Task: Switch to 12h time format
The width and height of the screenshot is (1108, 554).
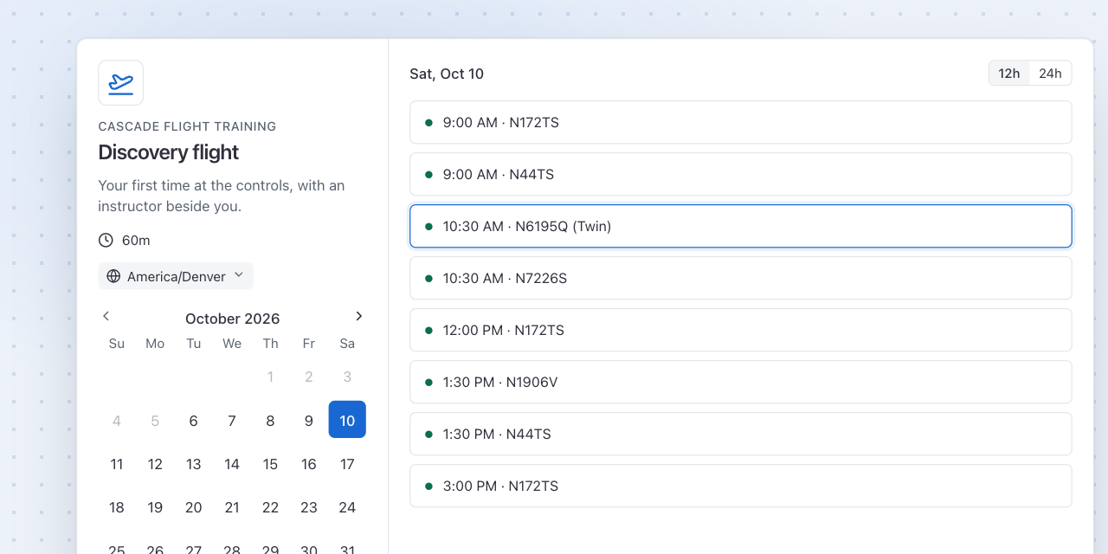Action: click(1009, 74)
